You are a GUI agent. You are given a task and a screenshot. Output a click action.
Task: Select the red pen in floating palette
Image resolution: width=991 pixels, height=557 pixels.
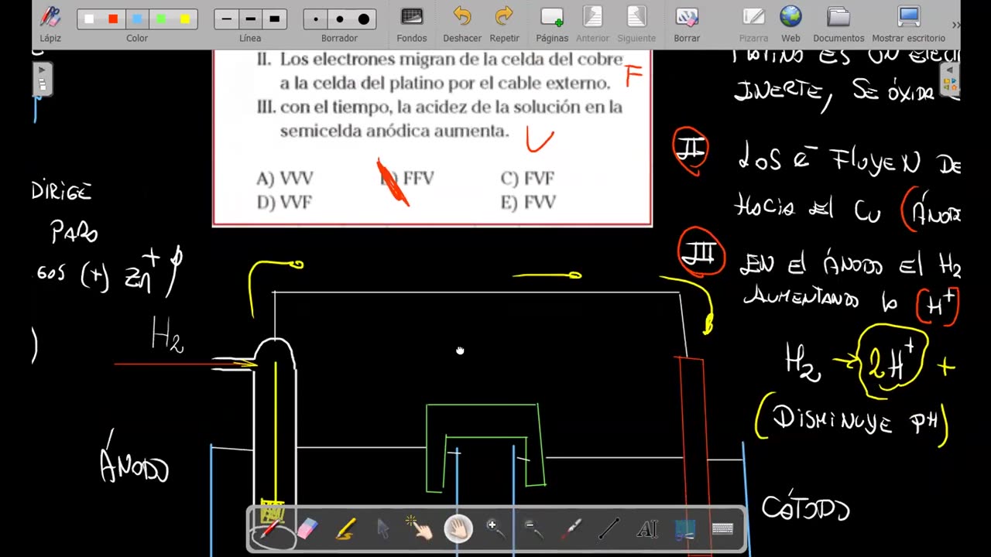pyautogui.click(x=271, y=529)
